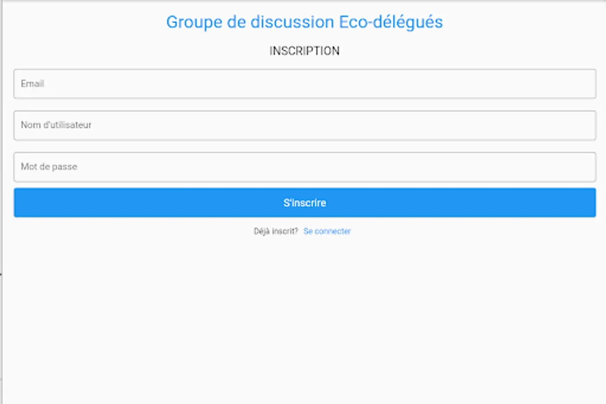Click the Nom d'utilisateur placeholder text

56,125
